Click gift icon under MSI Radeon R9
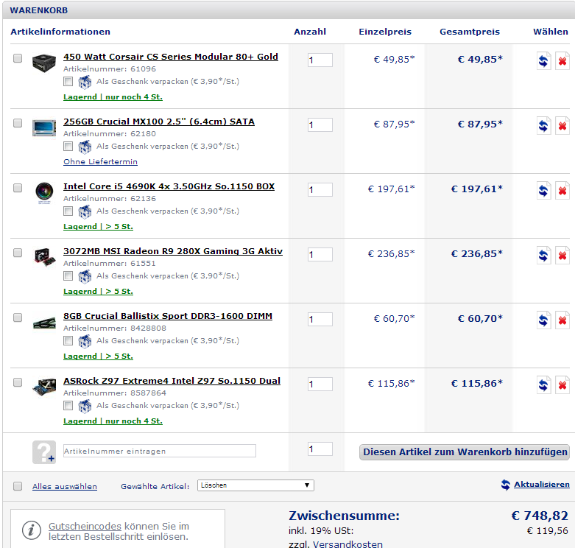This screenshot has height=548, width=575. pyautogui.click(x=85, y=276)
